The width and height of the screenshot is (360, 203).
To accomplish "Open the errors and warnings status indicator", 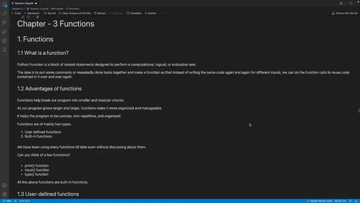I will point(25,201).
